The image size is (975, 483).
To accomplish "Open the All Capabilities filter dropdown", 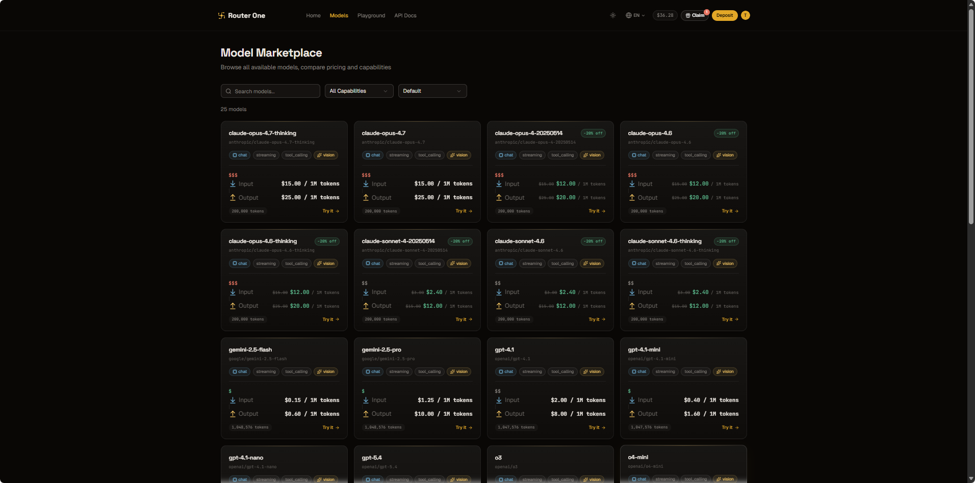I will tap(358, 91).
